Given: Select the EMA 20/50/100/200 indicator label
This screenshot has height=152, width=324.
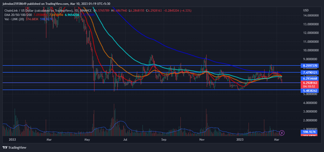Looking at the screenshot, I should pyautogui.click(x=18, y=15).
